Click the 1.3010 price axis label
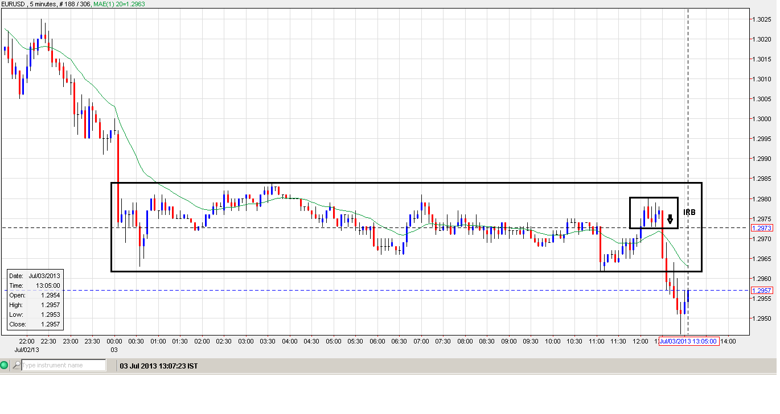This screenshot has height=414, width=780. tap(762, 79)
